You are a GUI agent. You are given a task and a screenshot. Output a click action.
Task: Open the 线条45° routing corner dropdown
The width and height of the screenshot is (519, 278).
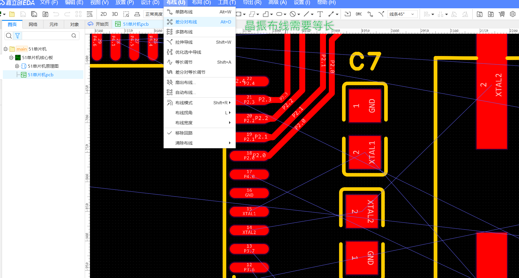pos(402,14)
